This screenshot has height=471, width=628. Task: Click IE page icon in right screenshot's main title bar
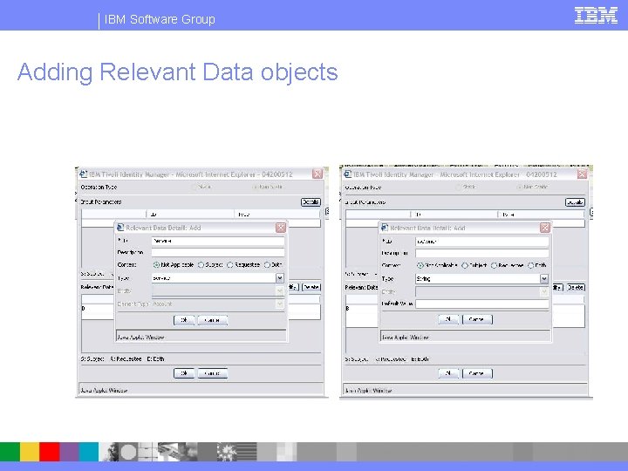pyautogui.click(x=347, y=174)
